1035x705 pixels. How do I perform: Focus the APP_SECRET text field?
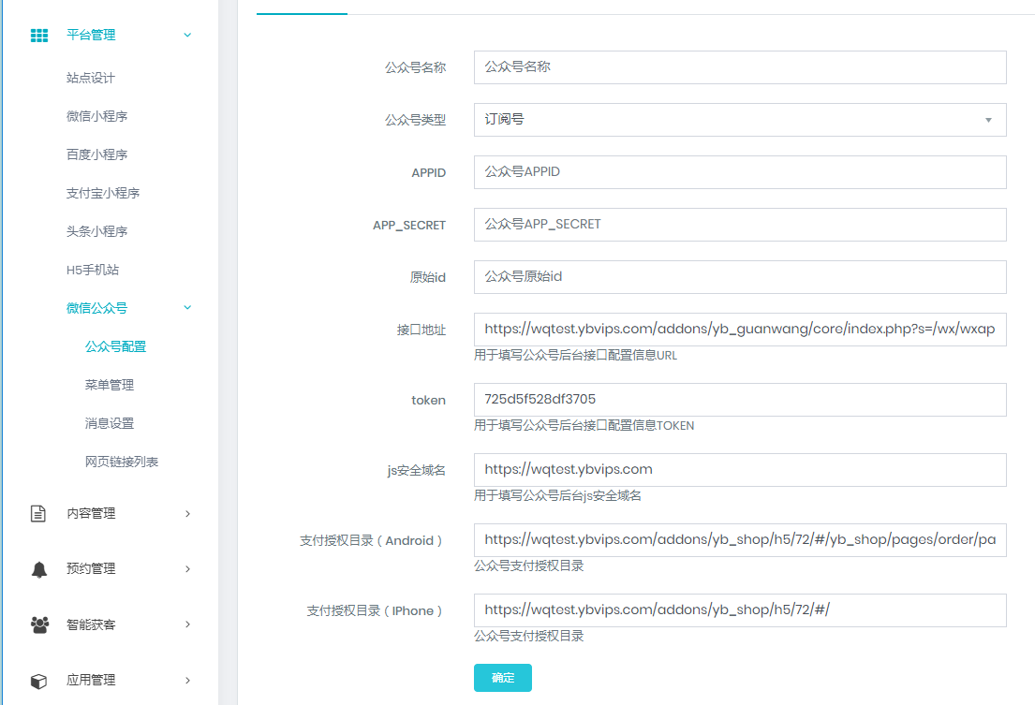click(x=739, y=225)
